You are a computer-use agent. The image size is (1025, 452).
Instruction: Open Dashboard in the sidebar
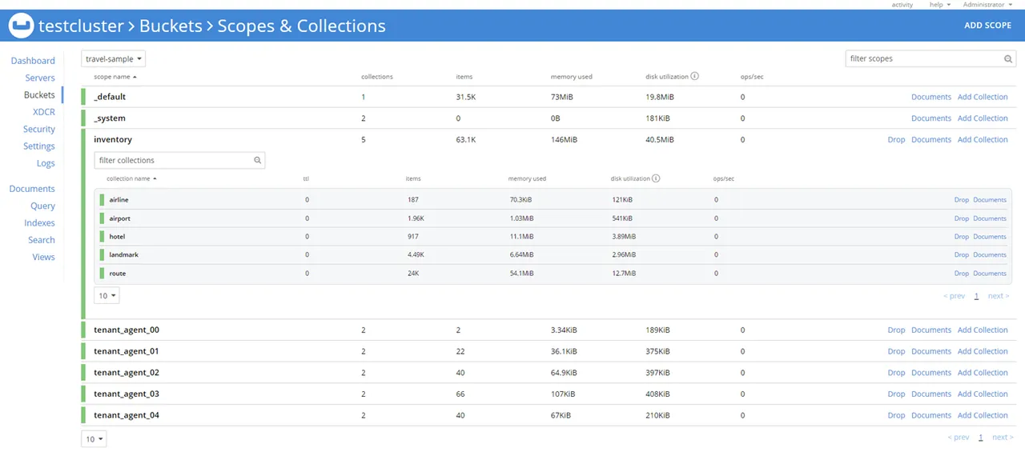pyautogui.click(x=33, y=61)
